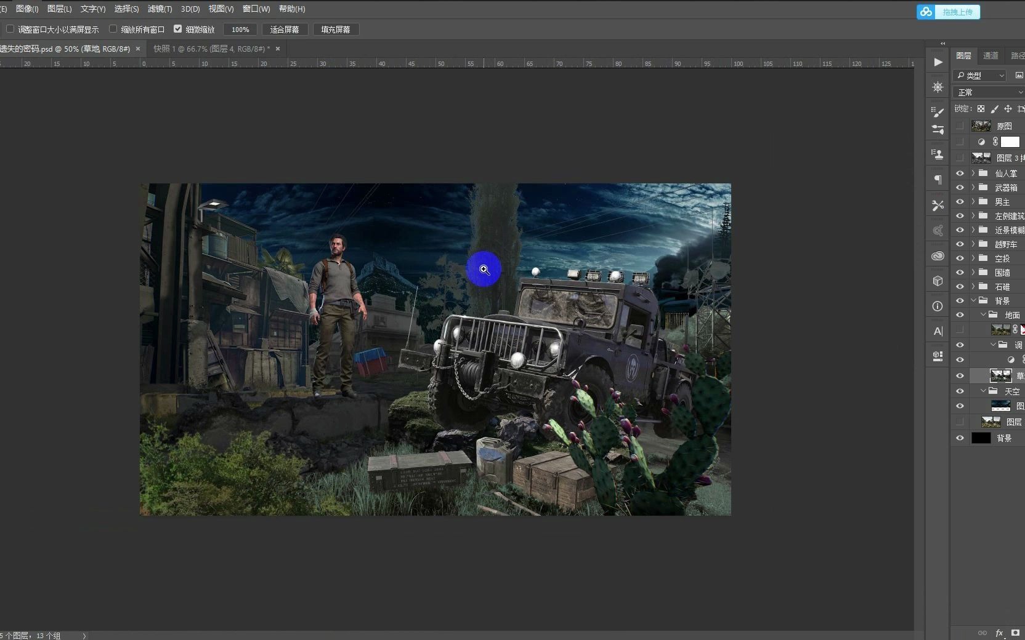Click the 适合屏幕 button
1025x640 pixels.
pyautogui.click(x=285, y=30)
